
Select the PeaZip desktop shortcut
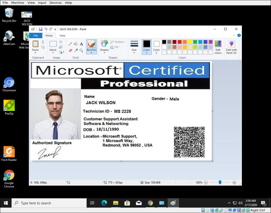(9, 107)
